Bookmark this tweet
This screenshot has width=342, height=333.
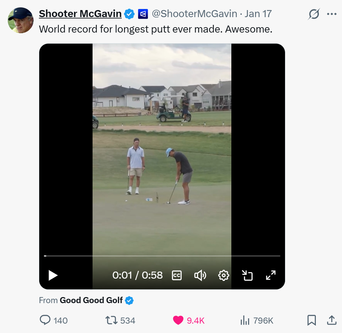(311, 320)
